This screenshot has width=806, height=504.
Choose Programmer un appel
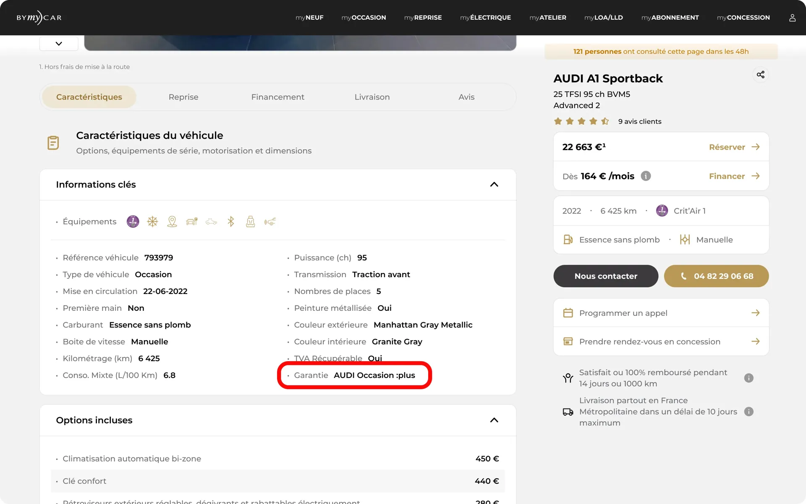pos(661,313)
